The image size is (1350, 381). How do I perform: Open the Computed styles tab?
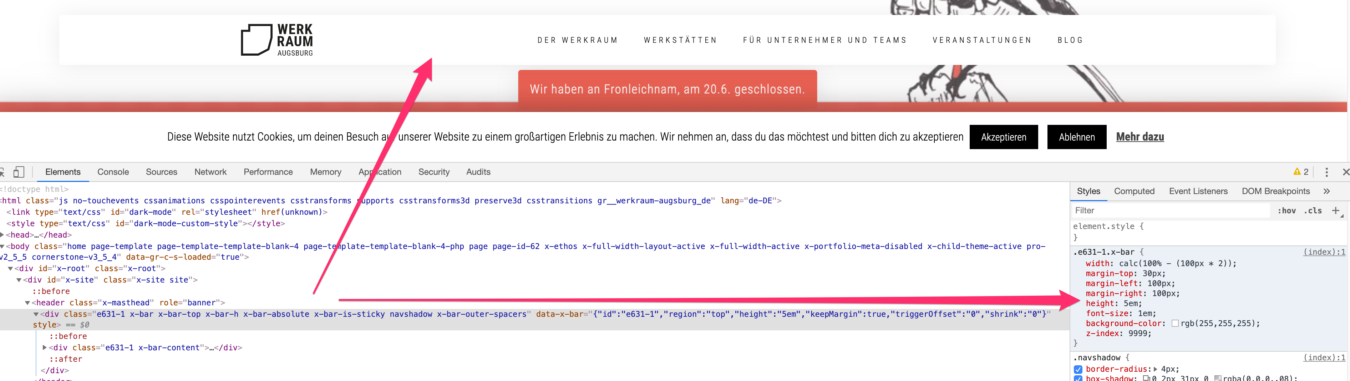tap(1134, 191)
